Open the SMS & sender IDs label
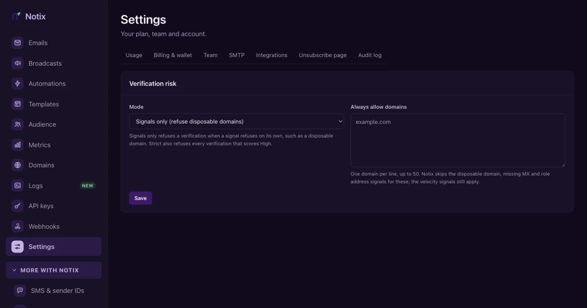This screenshot has height=308, width=587. click(x=57, y=290)
